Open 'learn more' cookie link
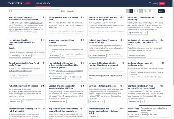Screen dimensions: 174x119 point(154,114)
